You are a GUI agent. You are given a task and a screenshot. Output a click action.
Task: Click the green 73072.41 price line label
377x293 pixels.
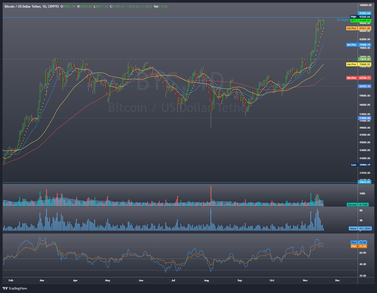pyautogui.click(x=364, y=59)
